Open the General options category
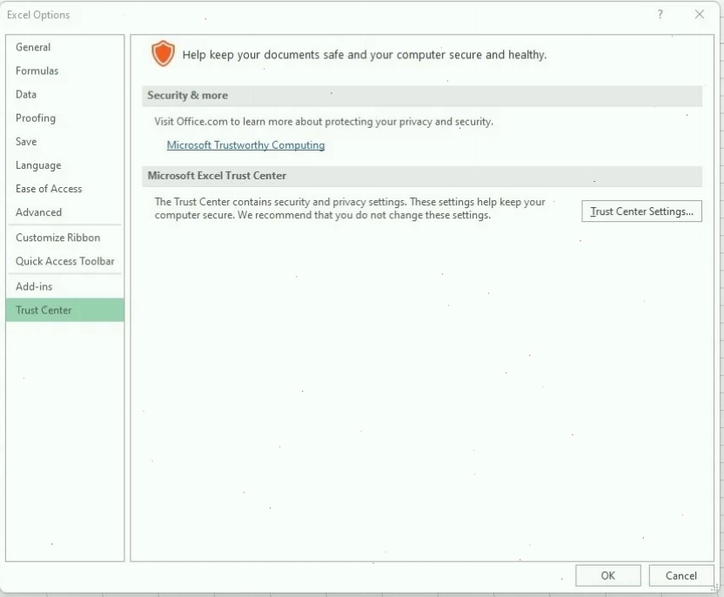The image size is (724, 597). coord(64,47)
